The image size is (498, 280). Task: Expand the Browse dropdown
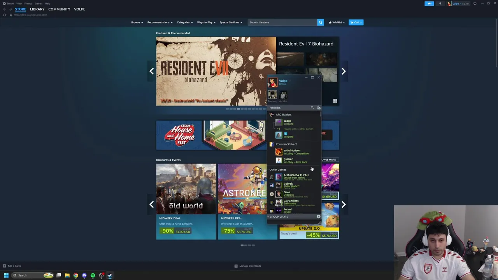(x=137, y=22)
